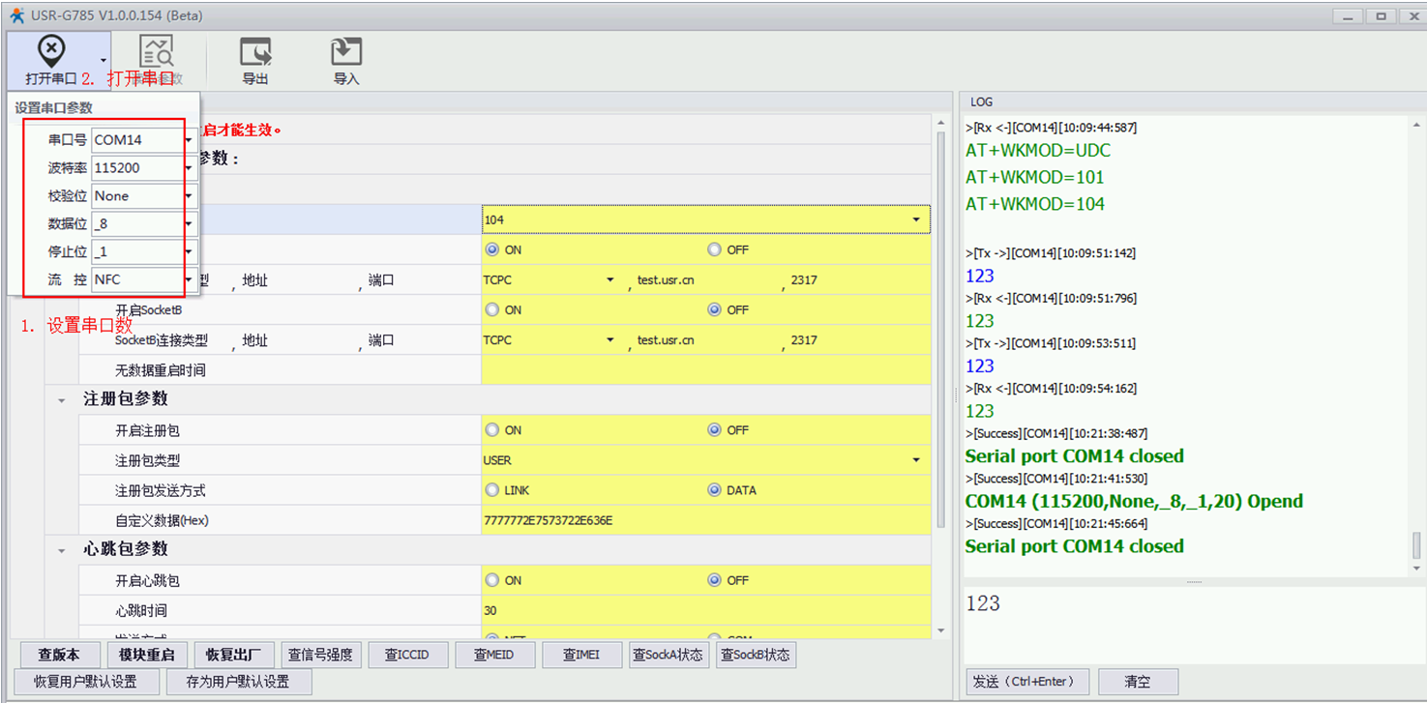Expand the 串口号 COM14 dropdown

(189, 140)
